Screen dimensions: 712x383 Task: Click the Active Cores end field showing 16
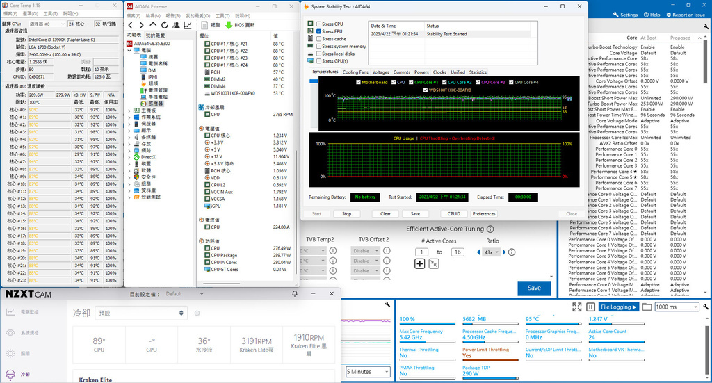point(458,252)
